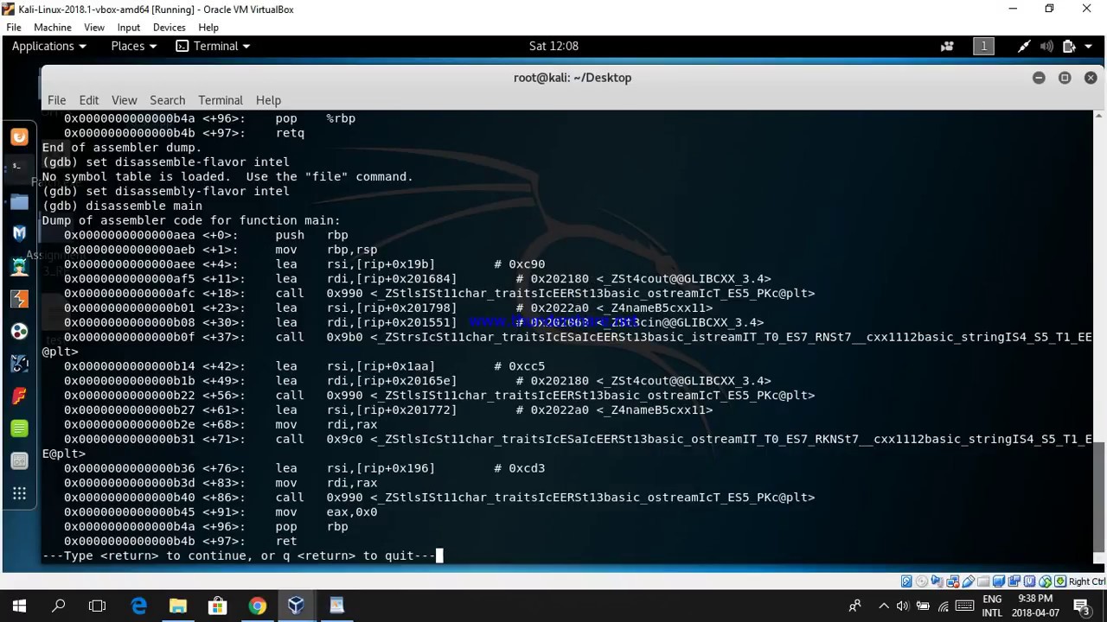Open Google Chrome from the taskbar

[257, 606]
